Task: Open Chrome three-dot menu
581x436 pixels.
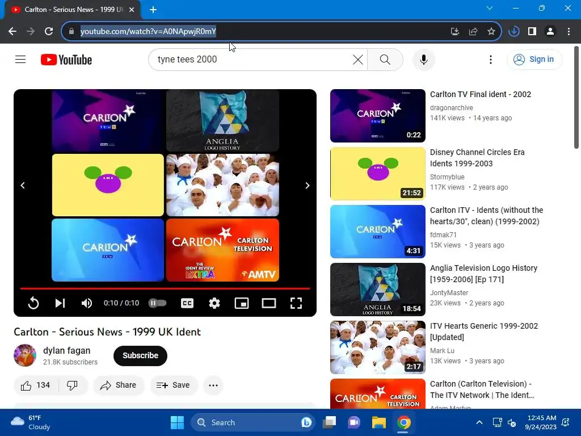Action: (x=569, y=32)
